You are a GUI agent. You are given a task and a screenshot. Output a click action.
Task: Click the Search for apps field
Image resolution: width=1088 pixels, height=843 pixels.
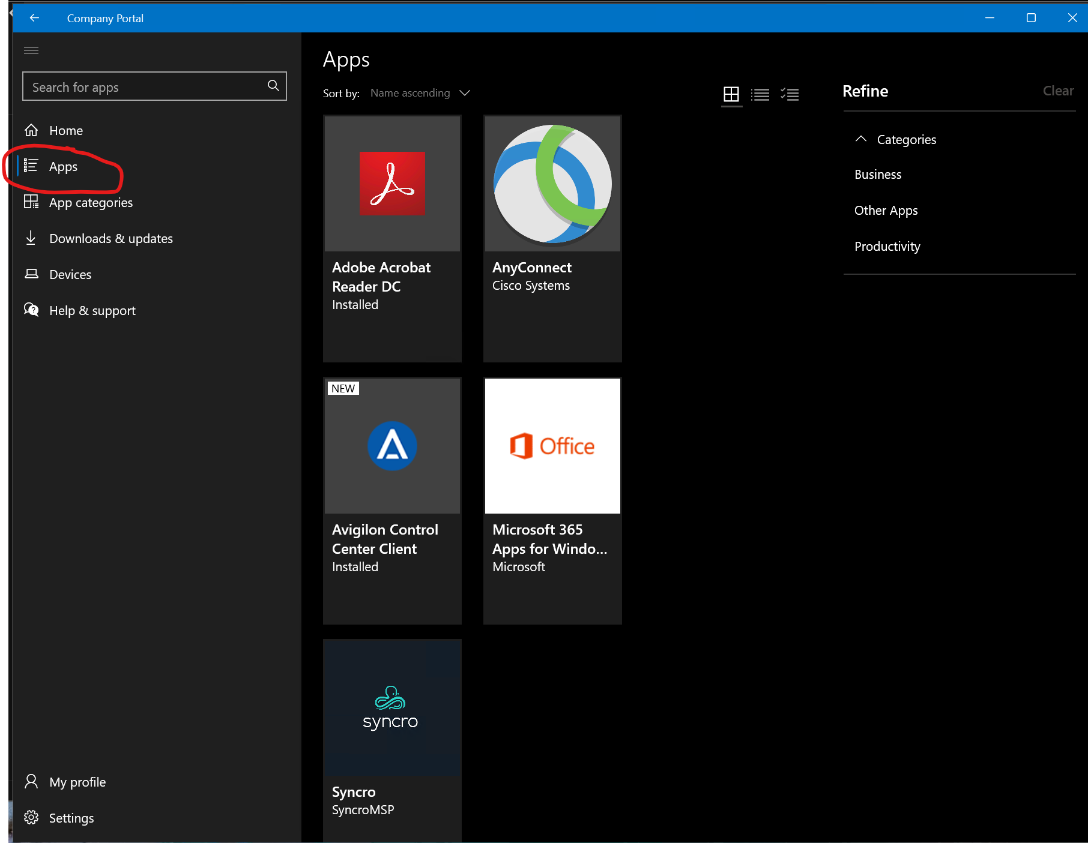pyautogui.click(x=154, y=86)
